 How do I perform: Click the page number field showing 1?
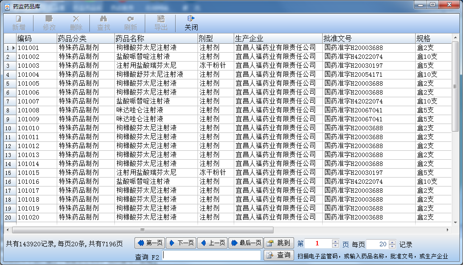(x=318, y=244)
